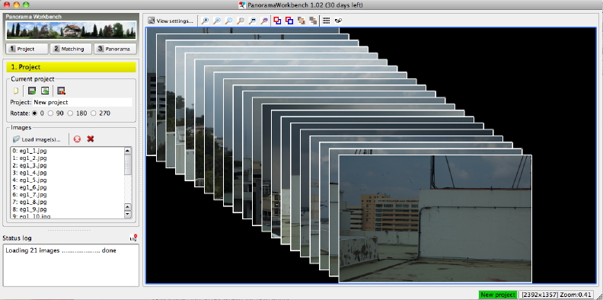Click the image list scrollbar thumb
This screenshot has width=603, height=300.
pos(128,165)
